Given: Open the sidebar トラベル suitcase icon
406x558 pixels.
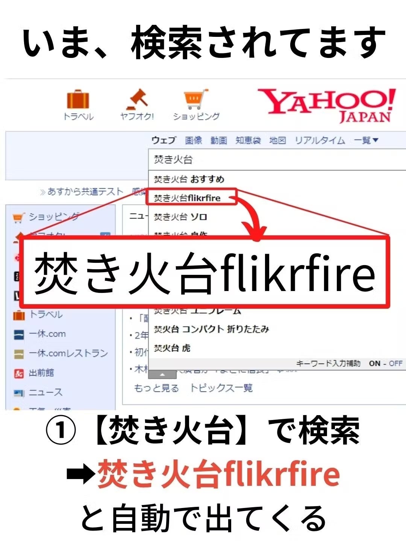Looking at the screenshot, I should [19, 315].
